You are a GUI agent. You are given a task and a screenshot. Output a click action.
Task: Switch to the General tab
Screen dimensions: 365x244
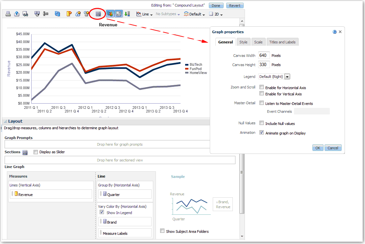(226, 42)
